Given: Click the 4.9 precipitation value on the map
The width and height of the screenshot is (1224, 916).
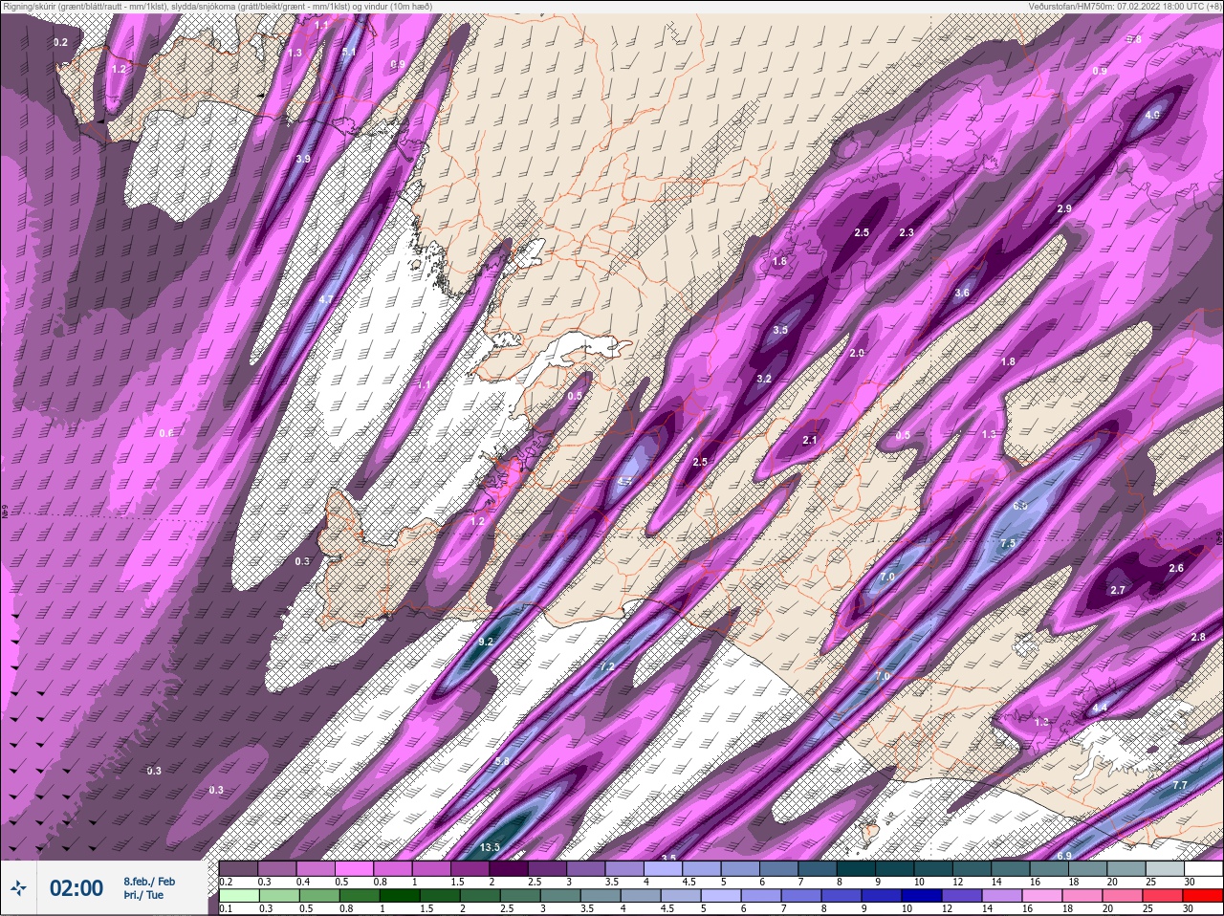Looking at the screenshot, I should (x=1152, y=115).
